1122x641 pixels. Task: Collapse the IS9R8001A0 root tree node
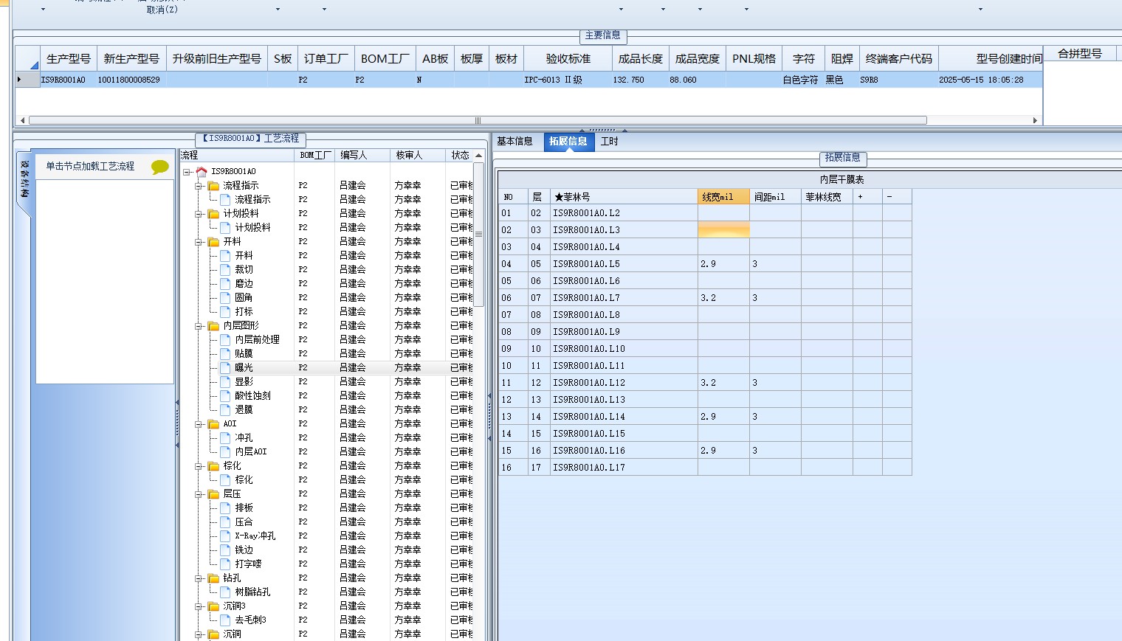coord(187,172)
